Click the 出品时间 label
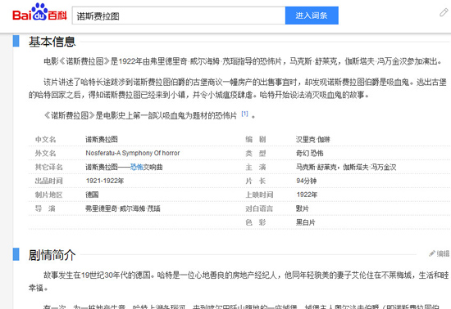Viewport: 451px width, 309px height. (x=49, y=181)
